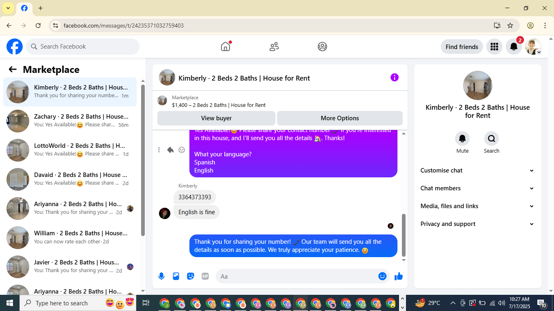Viewport: 554px width, 311px height.
Task: Attach a photo with the image icon
Action: coord(176,276)
